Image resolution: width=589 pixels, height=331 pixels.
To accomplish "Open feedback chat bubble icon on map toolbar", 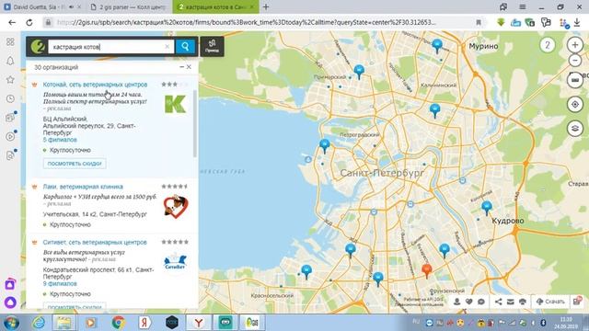I will click(x=481, y=302).
